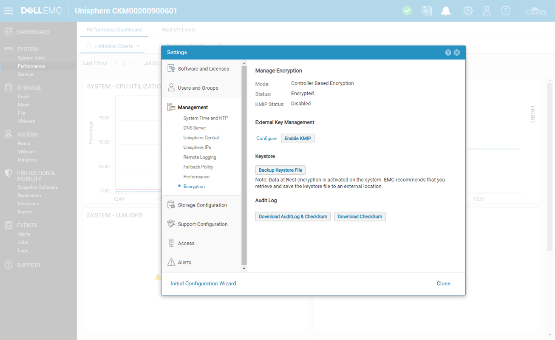Image resolution: width=555 pixels, height=340 pixels.
Task: Click the Access network icon in sidebar
Action: [8, 134]
